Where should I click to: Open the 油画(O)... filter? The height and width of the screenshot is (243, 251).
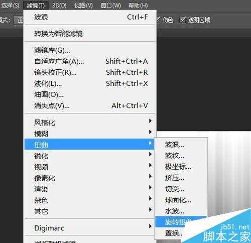pos(89,94)
